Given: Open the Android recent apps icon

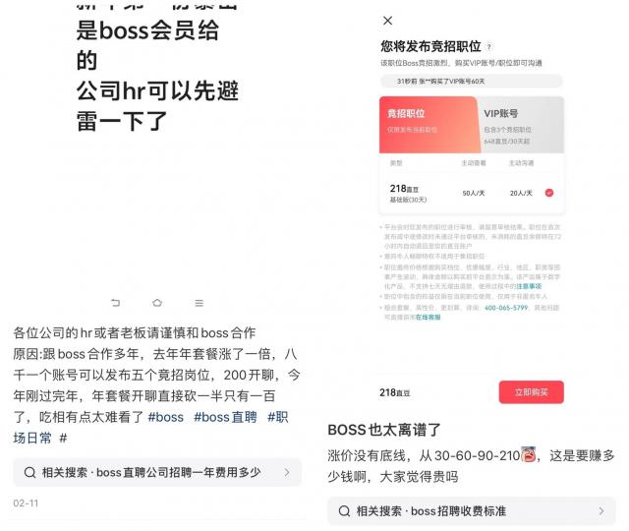Looking at the screenshot, I should pyautogui.click(x=199, y=303).
